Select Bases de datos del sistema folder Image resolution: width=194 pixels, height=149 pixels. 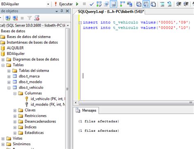(x=29, y=37)
